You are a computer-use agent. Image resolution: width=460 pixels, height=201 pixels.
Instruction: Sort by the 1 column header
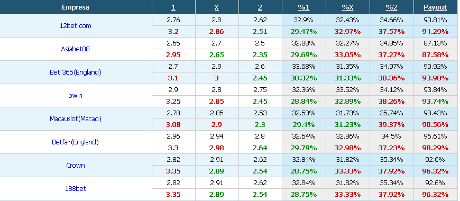(x=173, y=7)
